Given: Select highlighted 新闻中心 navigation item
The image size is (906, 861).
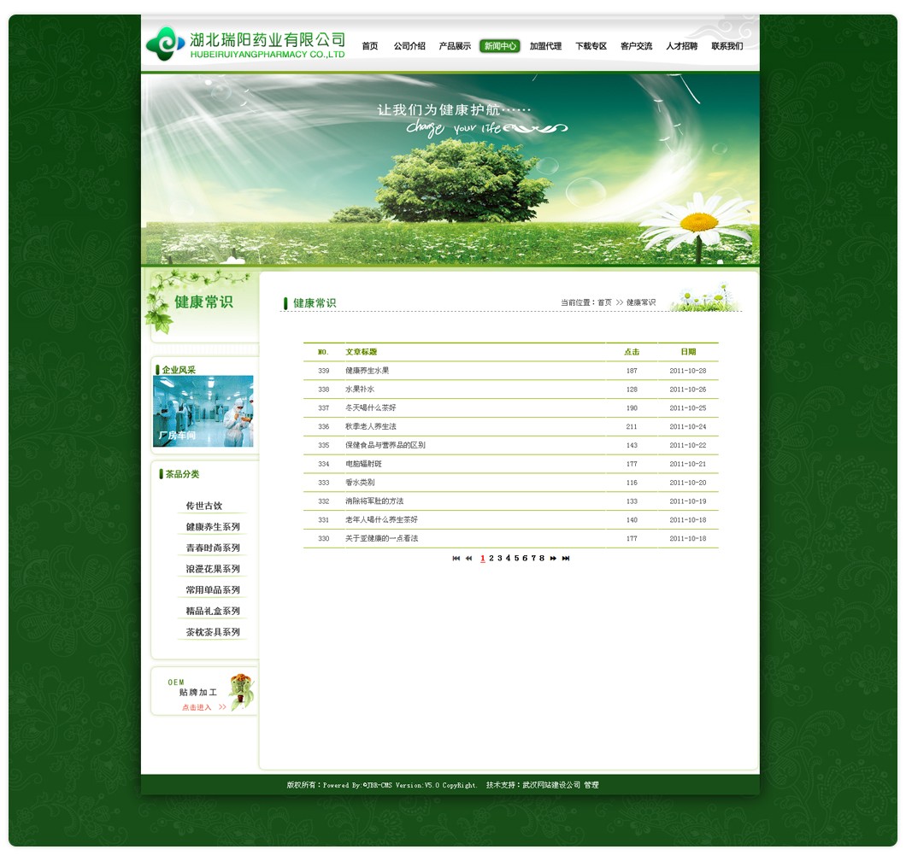Looking at the screenshot, I should pos(500,46).
